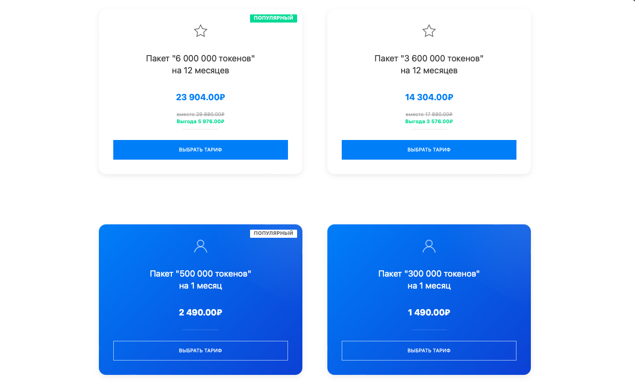Screen dimensions: 635x384
Task: Click the "Выгода 3 576.00₽" savings text
Action: [429, 122]
